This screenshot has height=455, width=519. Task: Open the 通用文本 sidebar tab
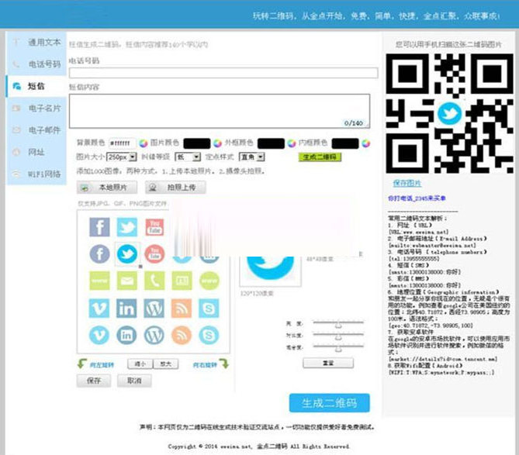coord(36,43)
